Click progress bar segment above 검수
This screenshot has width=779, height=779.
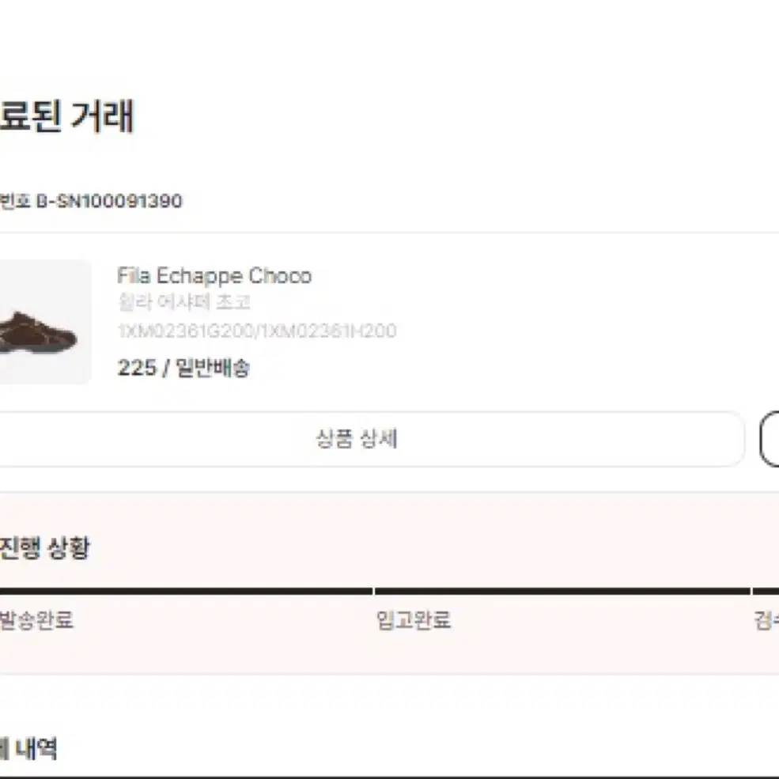coord(766,592)
